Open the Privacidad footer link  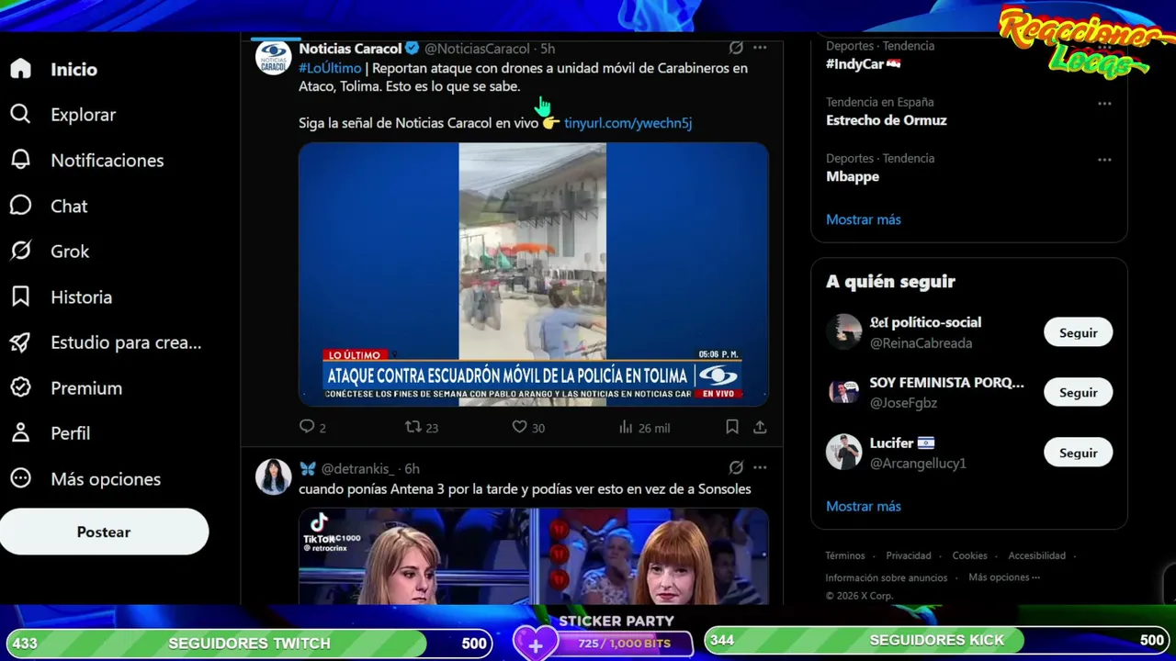pyautogui.click(x=909, y=555)
